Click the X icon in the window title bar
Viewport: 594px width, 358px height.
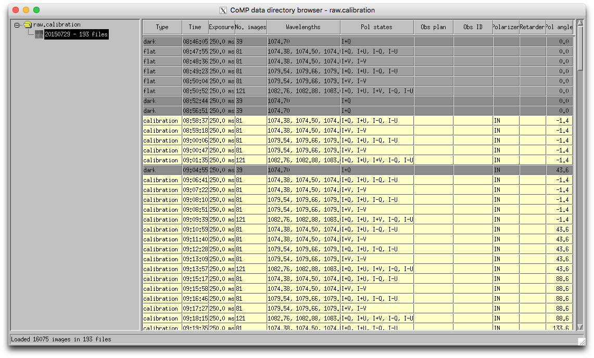pyautogui.click(x=223, y=10)
